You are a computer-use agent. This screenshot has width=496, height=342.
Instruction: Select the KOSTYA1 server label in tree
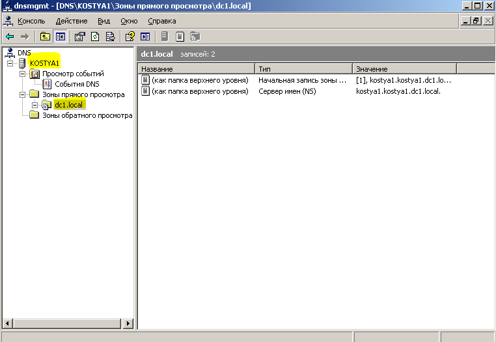[44, 63]
